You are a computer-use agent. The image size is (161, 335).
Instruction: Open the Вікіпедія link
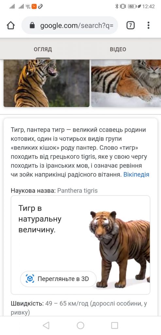[136, 175]
